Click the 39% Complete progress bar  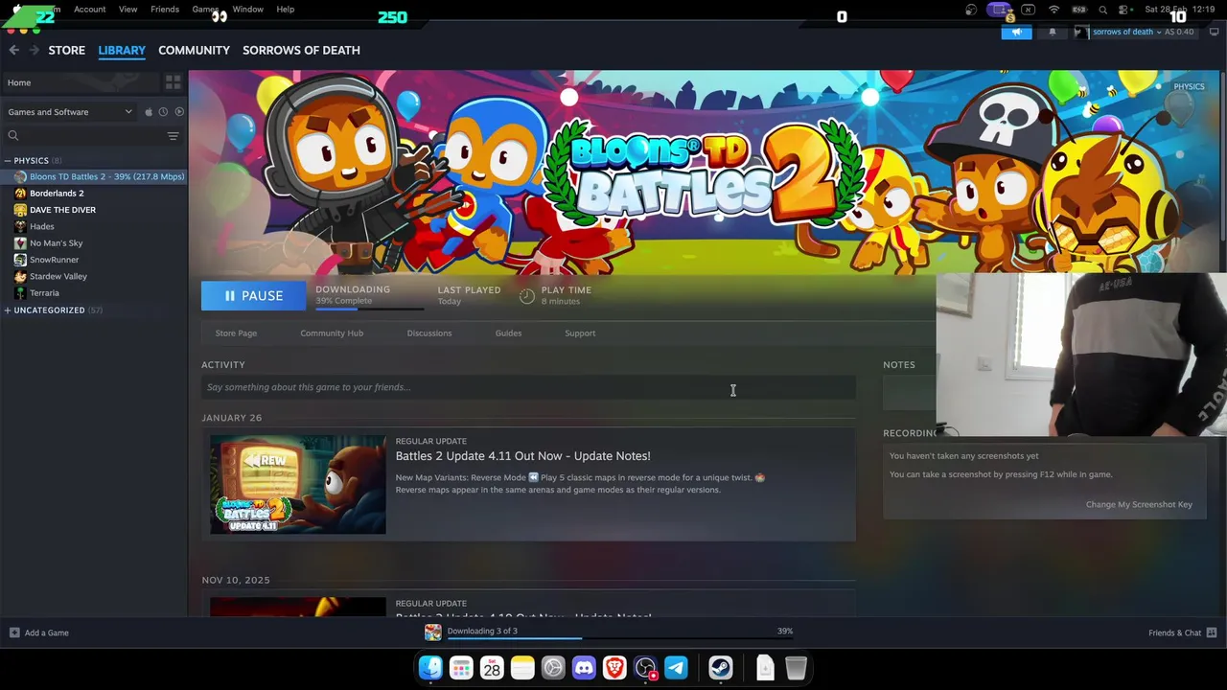[x=369, y=309]
